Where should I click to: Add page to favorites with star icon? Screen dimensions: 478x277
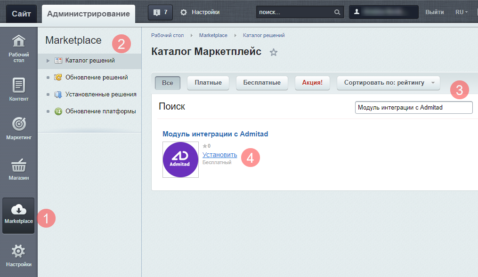tap(274, 53)
